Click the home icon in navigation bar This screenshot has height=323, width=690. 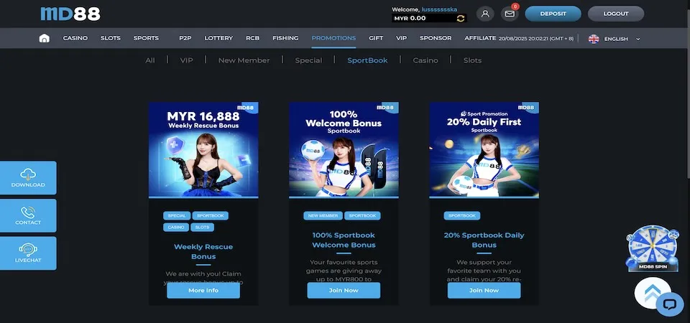tap(44, 38)
